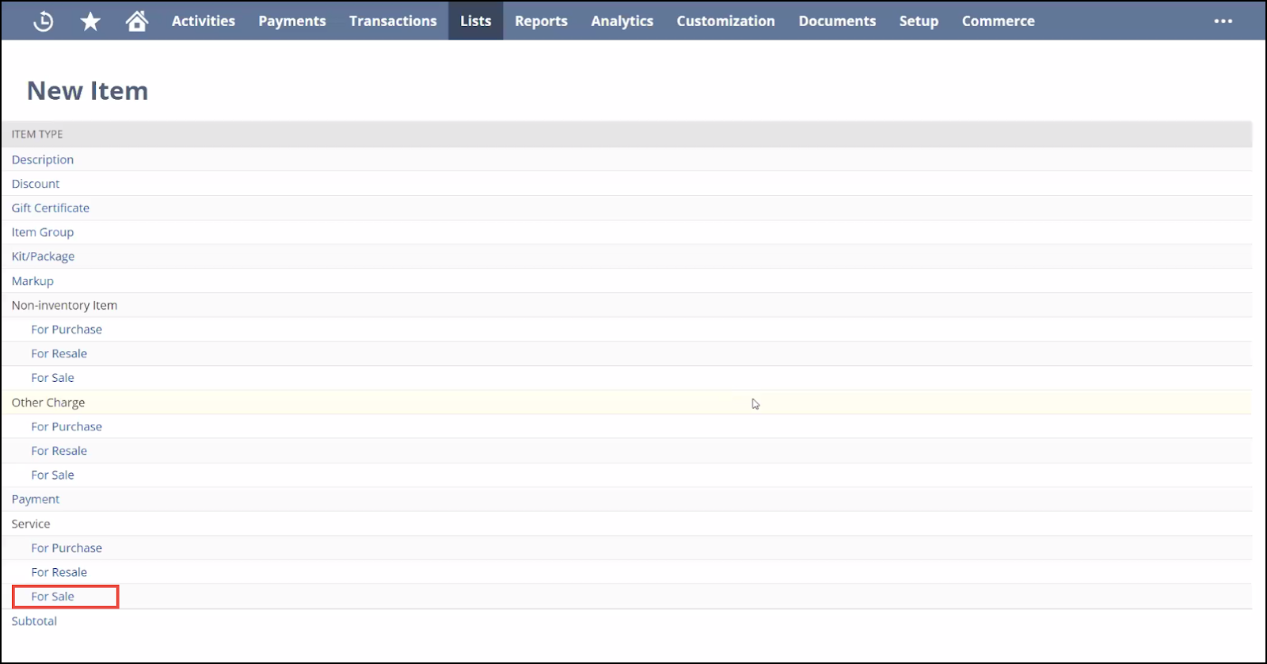
Task: Open the Reports menu
Action: coord(541,21)
